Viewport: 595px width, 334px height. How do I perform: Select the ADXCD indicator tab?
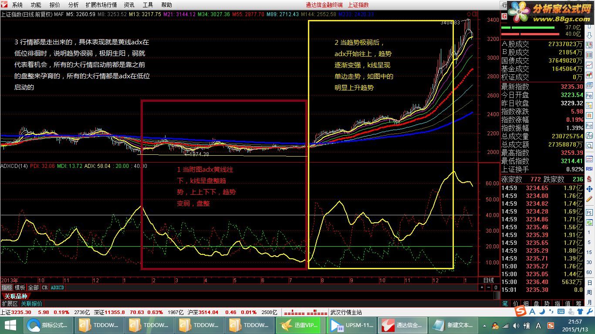pos(57,287)
